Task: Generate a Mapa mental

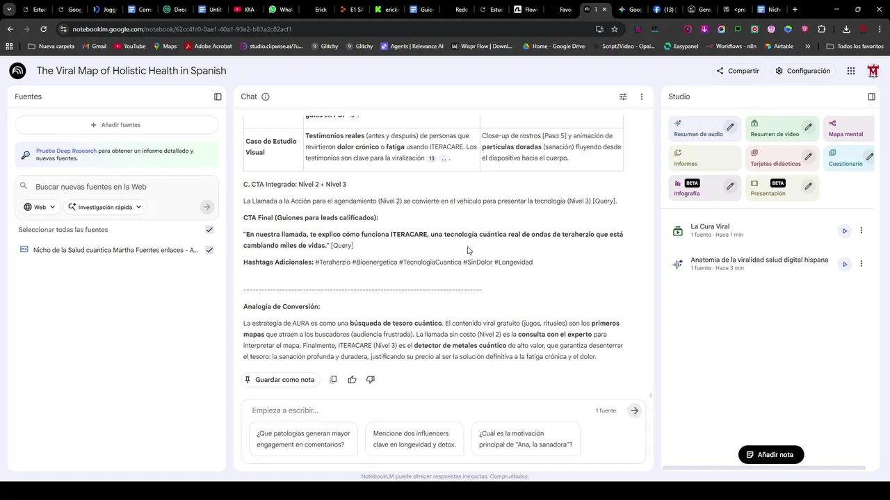Action: coord(848,128)
